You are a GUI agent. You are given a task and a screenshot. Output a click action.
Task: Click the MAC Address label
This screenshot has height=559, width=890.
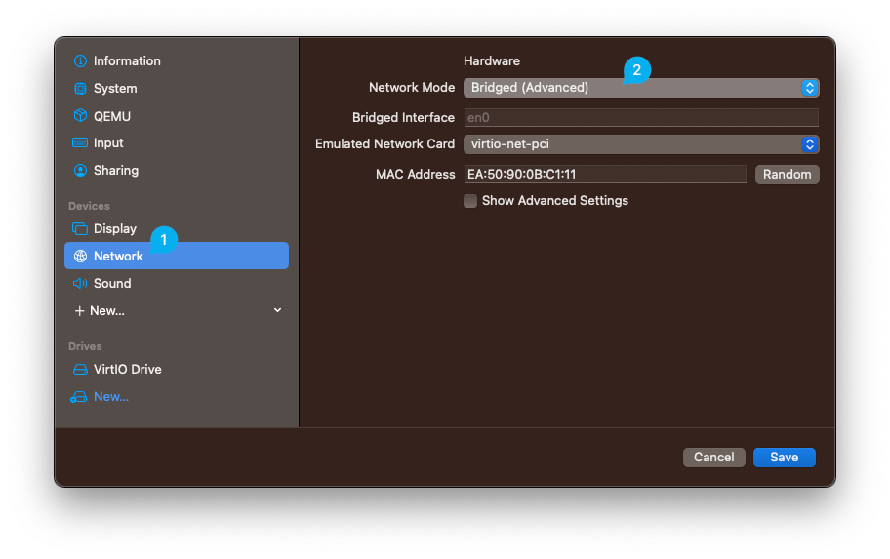[415, 175]
